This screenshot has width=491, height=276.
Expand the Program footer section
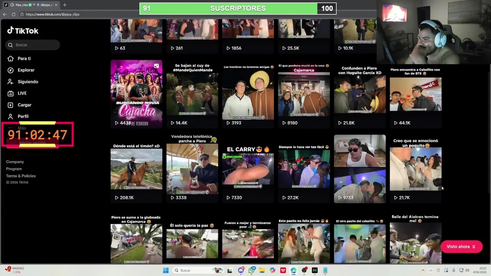[14, 169]
